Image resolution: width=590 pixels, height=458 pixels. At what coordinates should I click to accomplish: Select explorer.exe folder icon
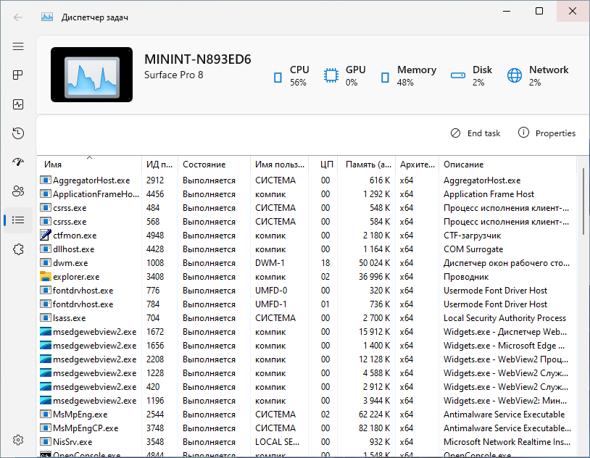click(45, 277)
